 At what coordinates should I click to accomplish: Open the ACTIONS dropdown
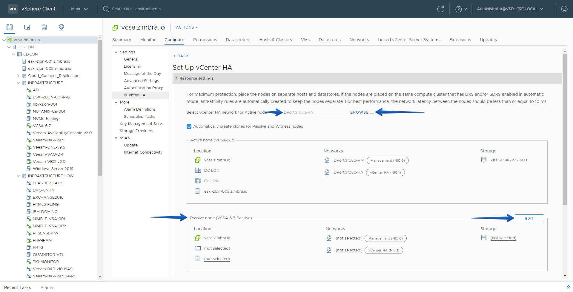pos(187,27)
